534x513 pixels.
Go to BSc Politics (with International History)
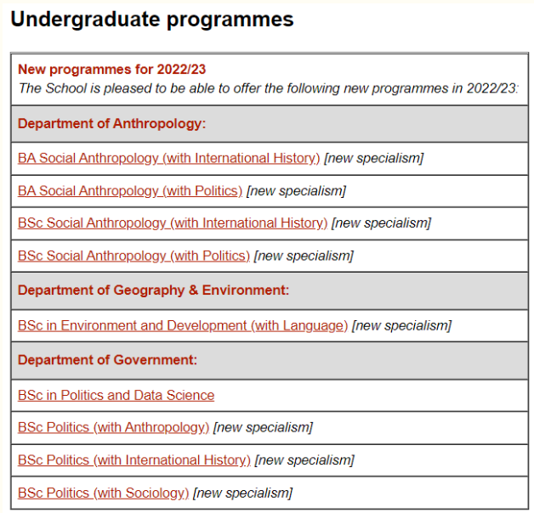click(x=134, y=460)
